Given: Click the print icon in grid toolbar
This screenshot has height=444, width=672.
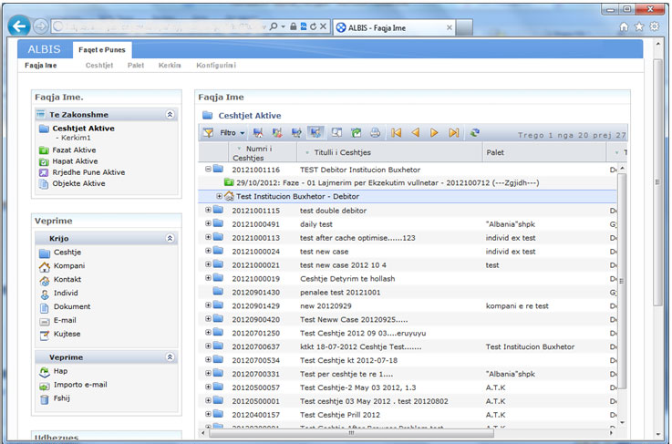Looking at the screenshot, I should pyautogui.click(x=375, y=133).
